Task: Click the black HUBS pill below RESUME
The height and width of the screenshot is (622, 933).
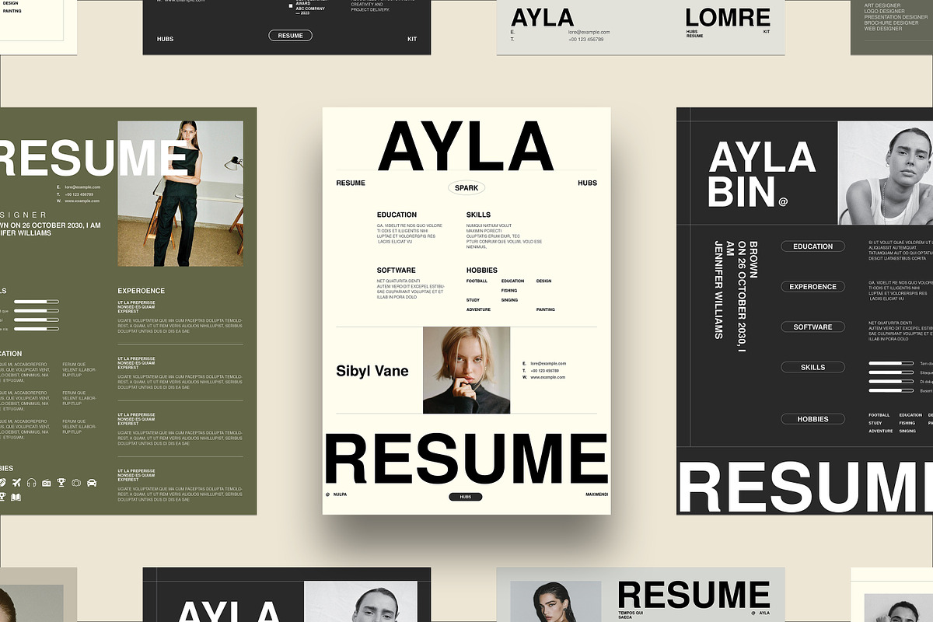Action: point(466,497)
